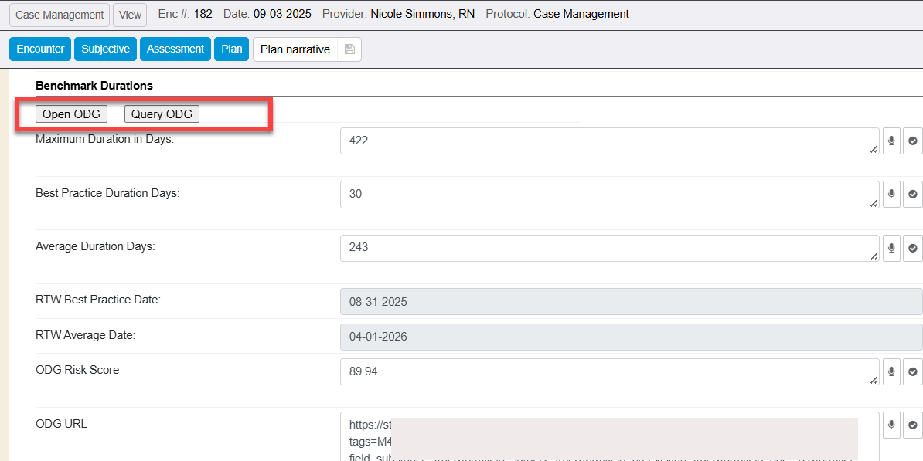
Task: Open the Assessment section
Action: coord(175,49)
